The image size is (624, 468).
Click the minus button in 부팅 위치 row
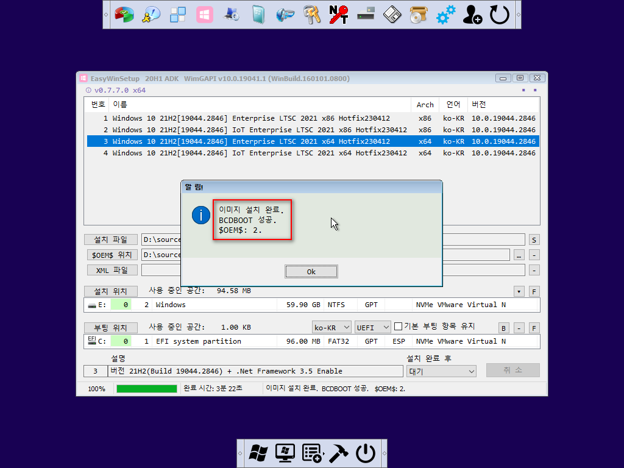point(519,328)
